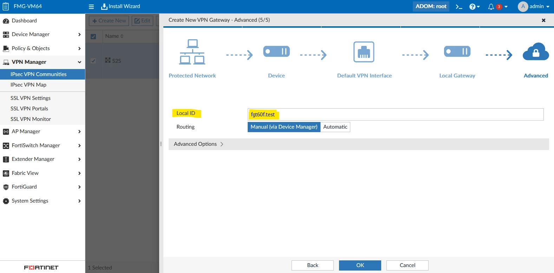Click the Back button
This screenshot has width=554, height=273.
[x=313, y=265]
